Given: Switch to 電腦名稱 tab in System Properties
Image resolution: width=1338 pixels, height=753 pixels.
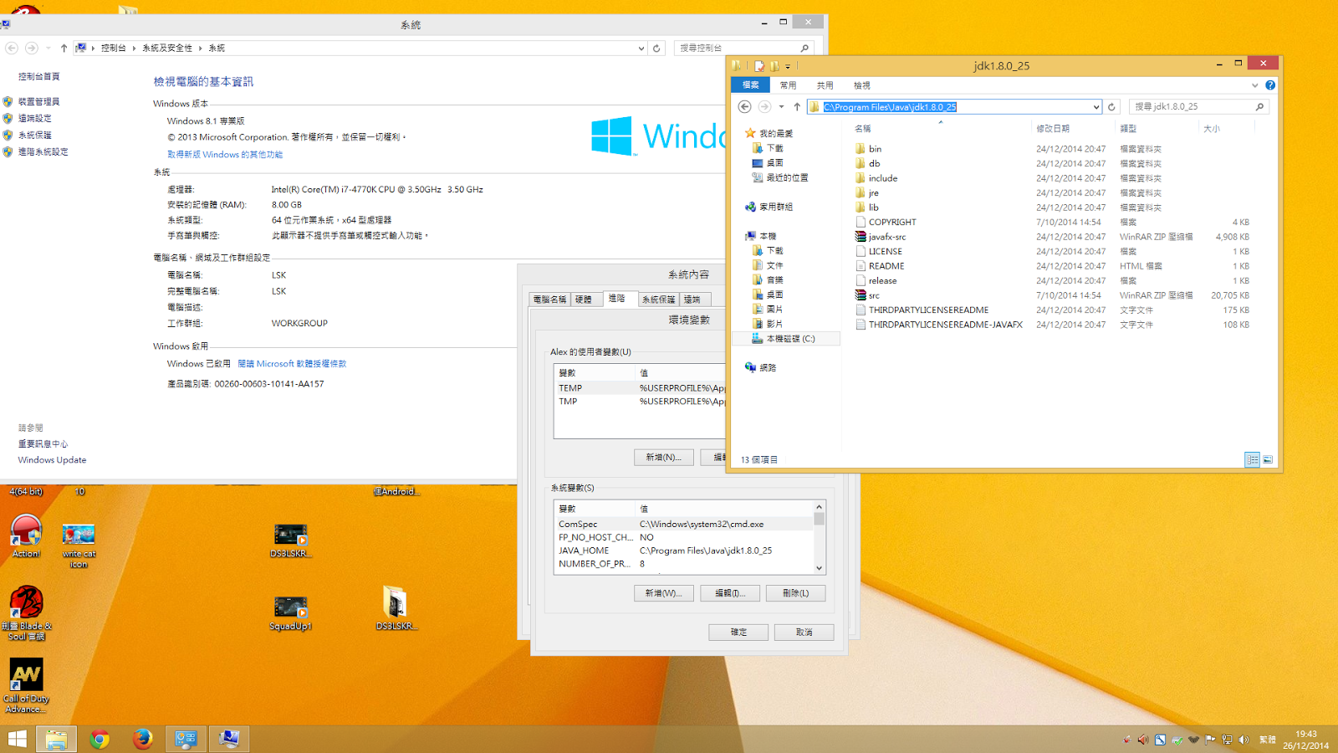Looking at the screenshot, I should click(x=549, y=299).
